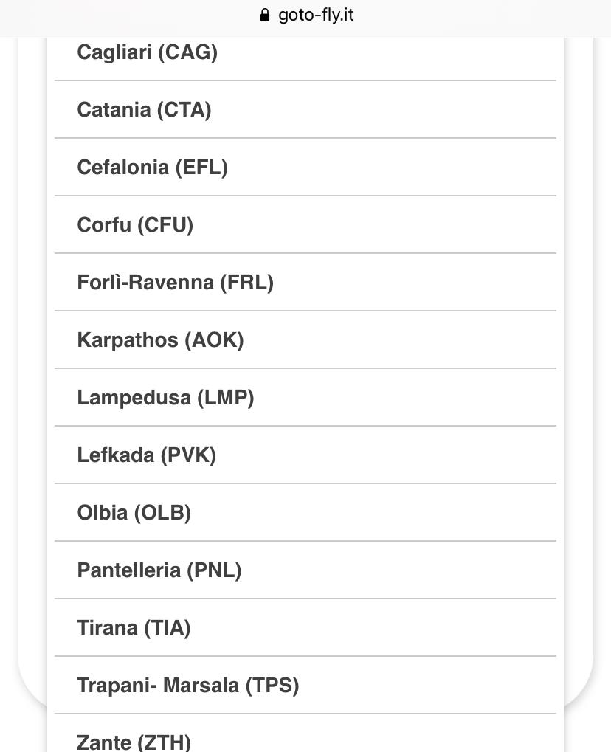Viewport: 611px width, 752px height.
Task: Choose Lefkada (PVK) airport
Action: pyautogui.click(x=147, y=455)
